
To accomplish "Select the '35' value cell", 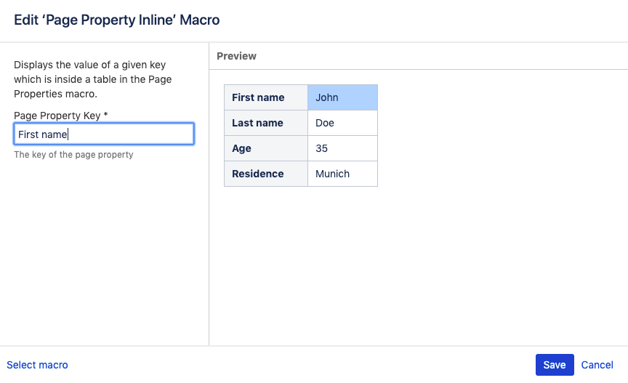I will point(342,148).
